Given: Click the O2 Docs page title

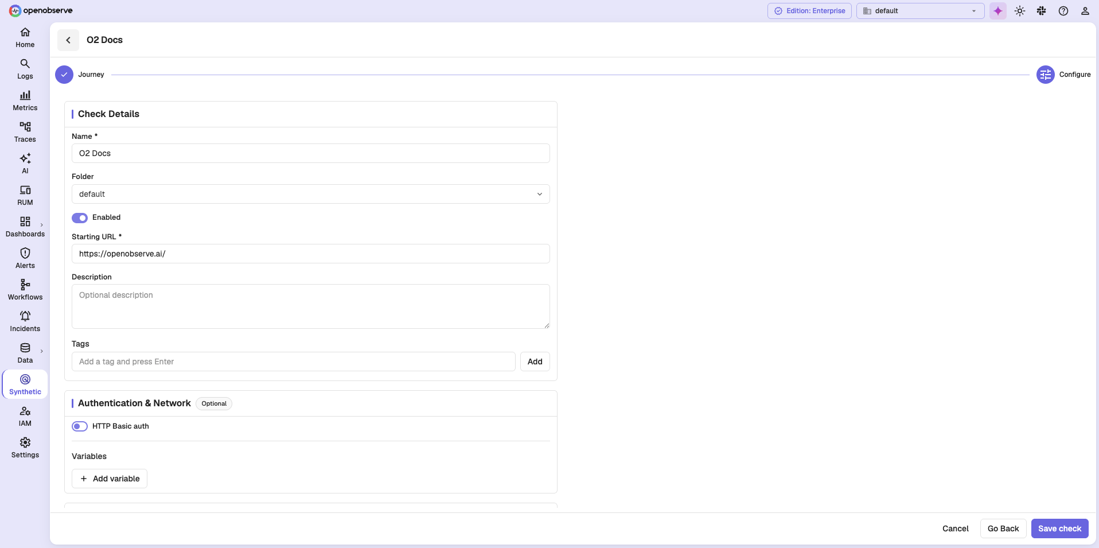Looking at the screenshot, I should [x=104, y=40].
